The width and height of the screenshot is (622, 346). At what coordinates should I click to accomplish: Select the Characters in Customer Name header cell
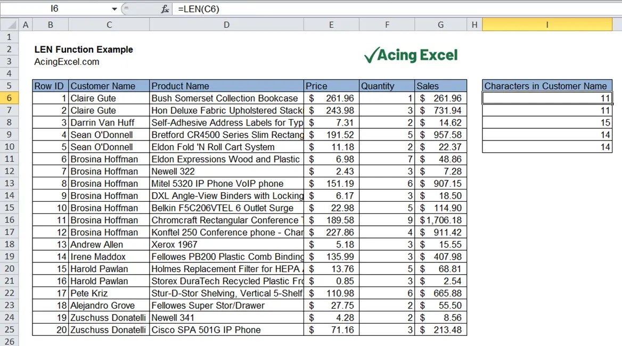547,86
